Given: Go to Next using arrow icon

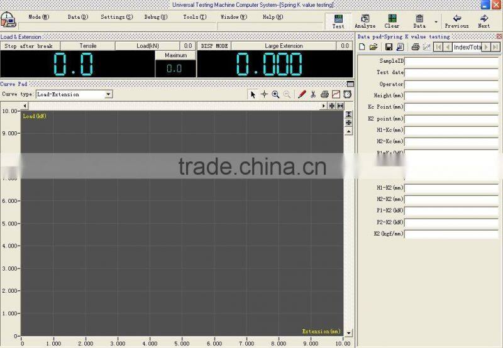Looking at the screenshot, I should (484, 21).
